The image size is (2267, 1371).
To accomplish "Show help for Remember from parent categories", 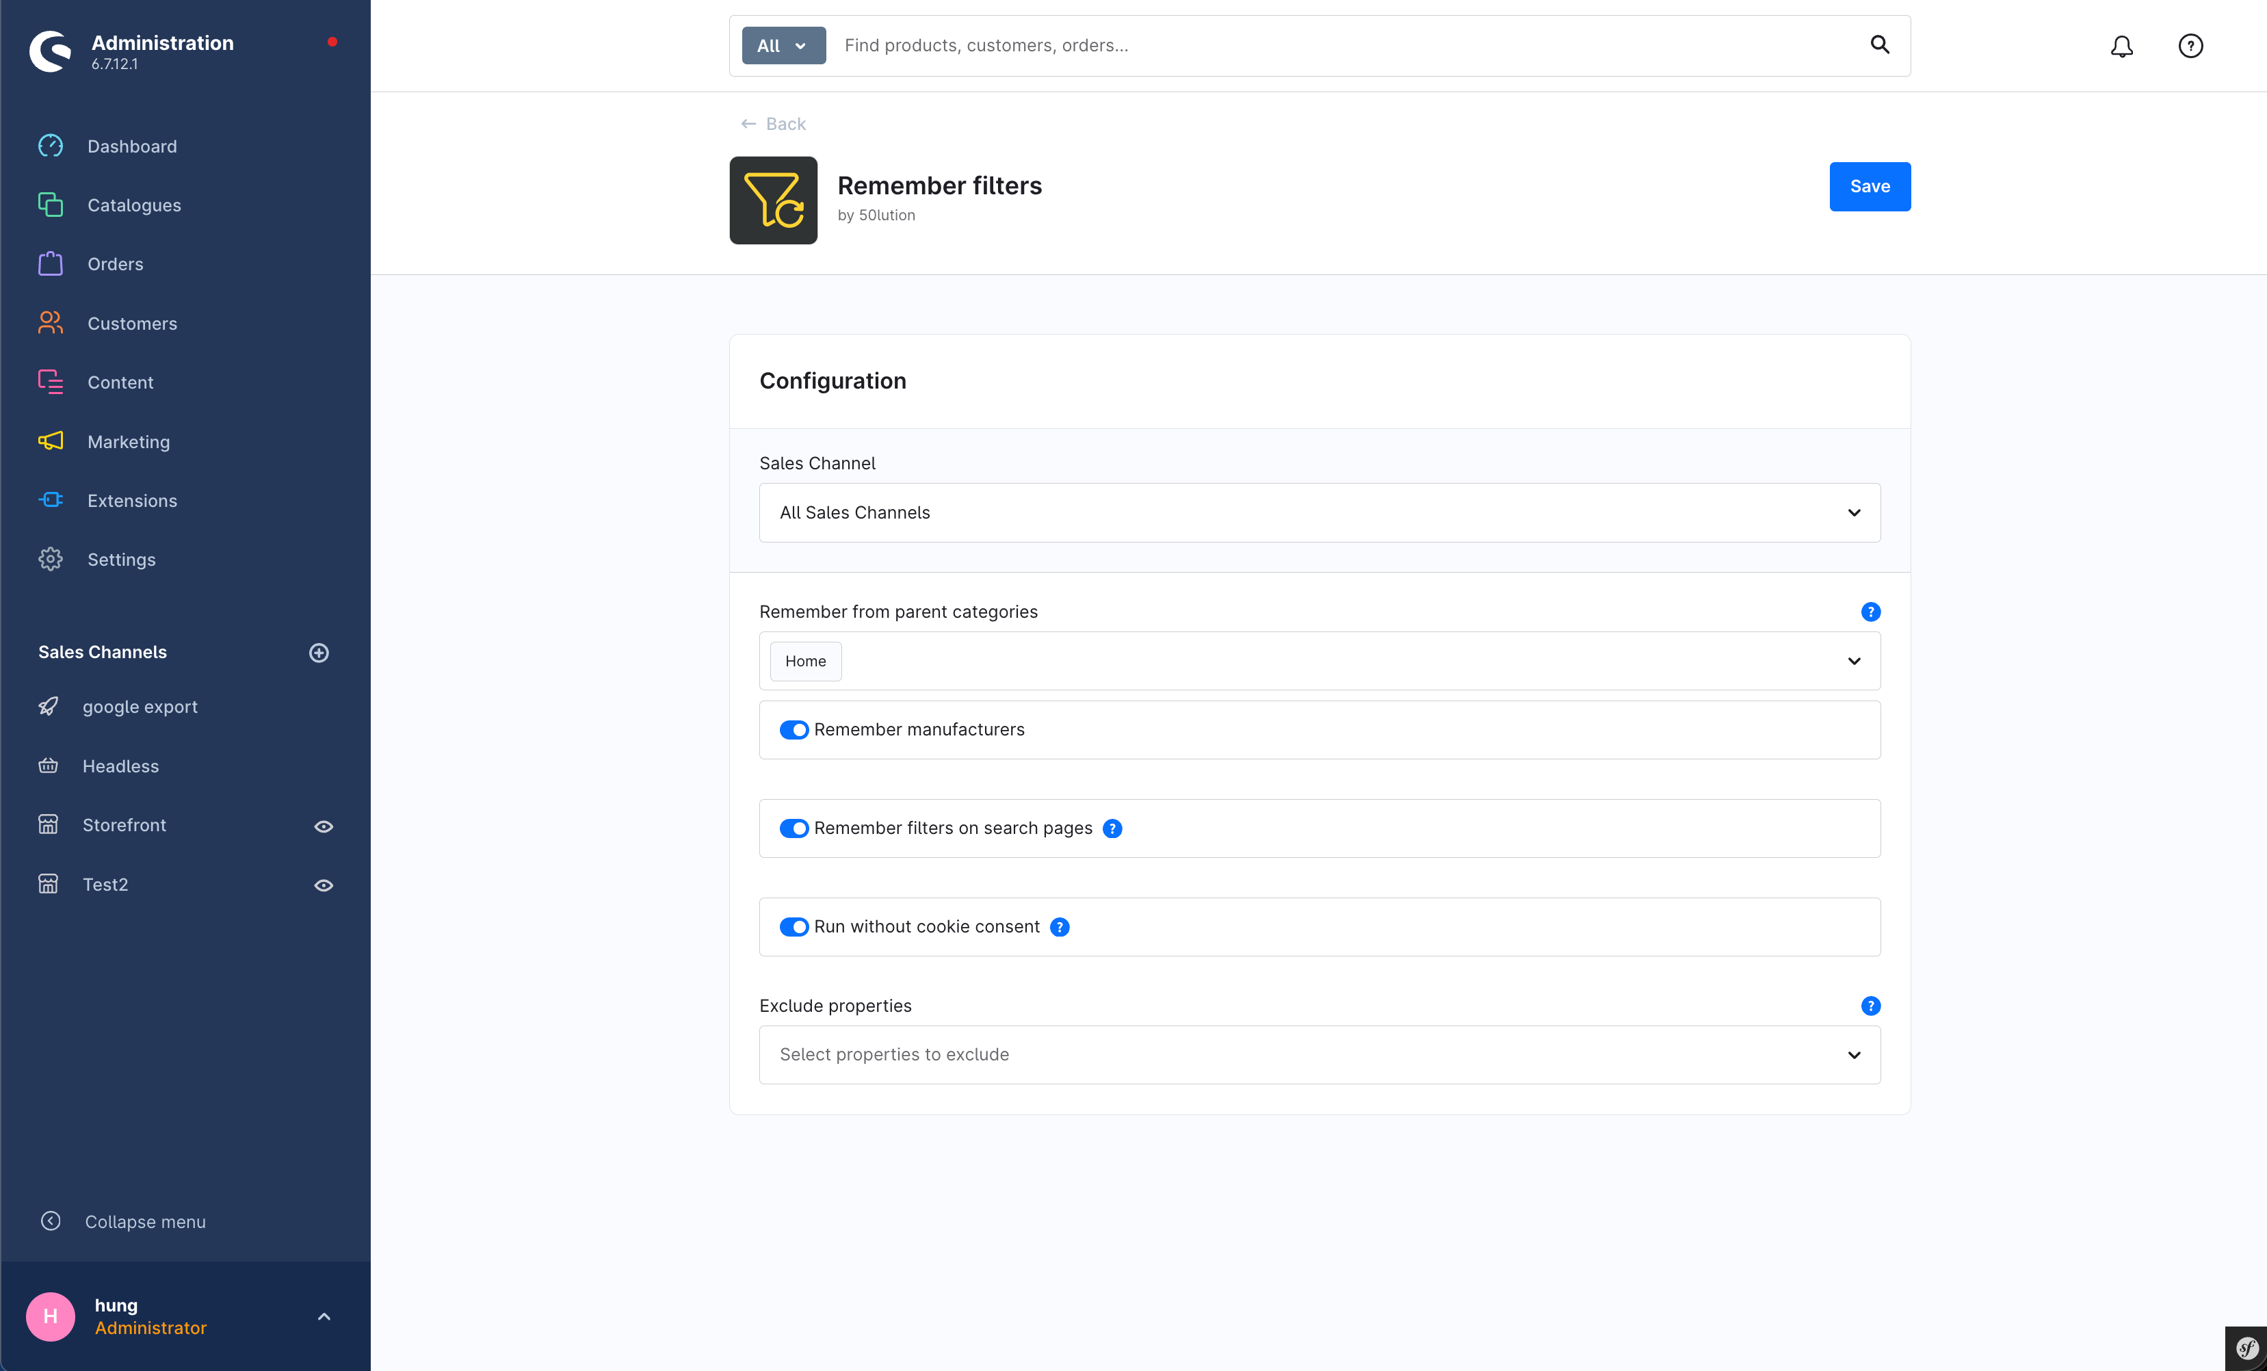I will pyautogui.click(x=1870, y=612).
